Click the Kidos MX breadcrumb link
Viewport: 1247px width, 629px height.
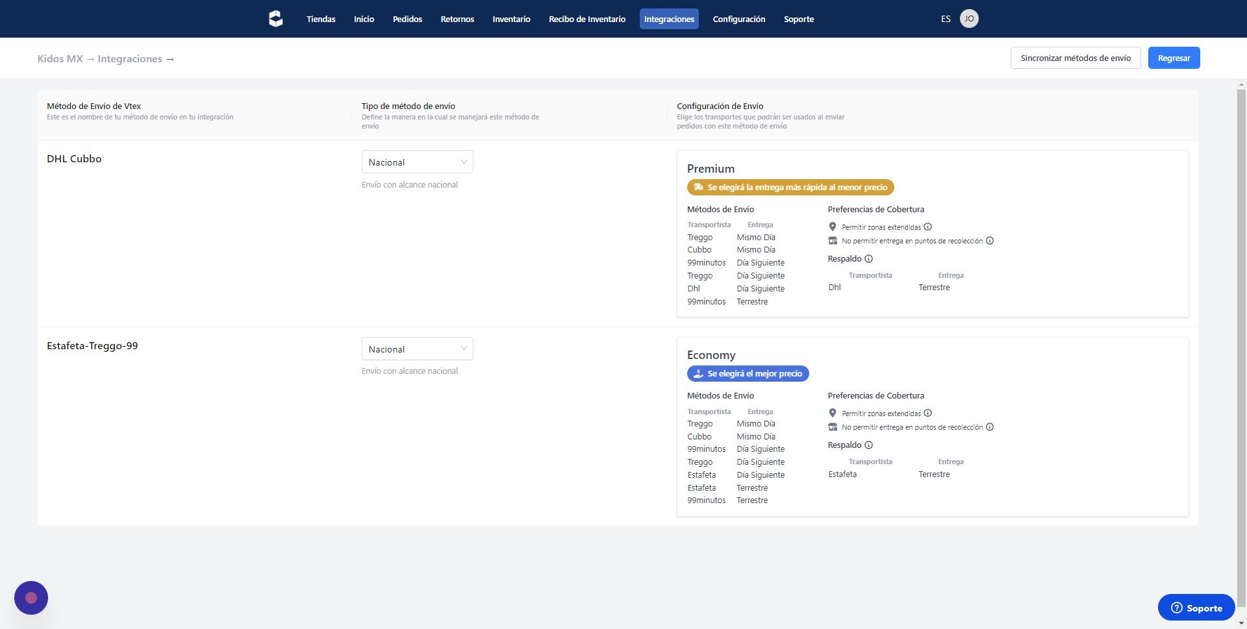click(60, 58)
